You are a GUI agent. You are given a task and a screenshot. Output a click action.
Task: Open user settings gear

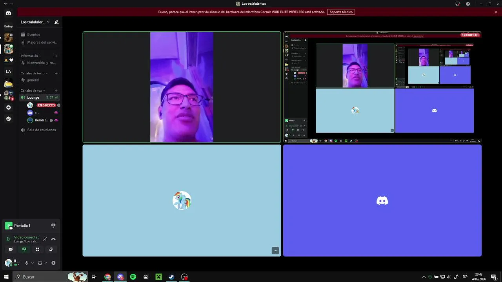point(53,263)
